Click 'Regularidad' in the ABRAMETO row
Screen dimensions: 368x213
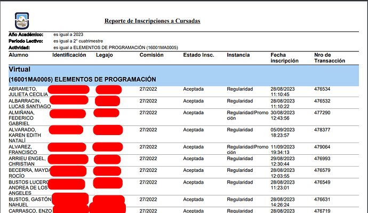240,89
